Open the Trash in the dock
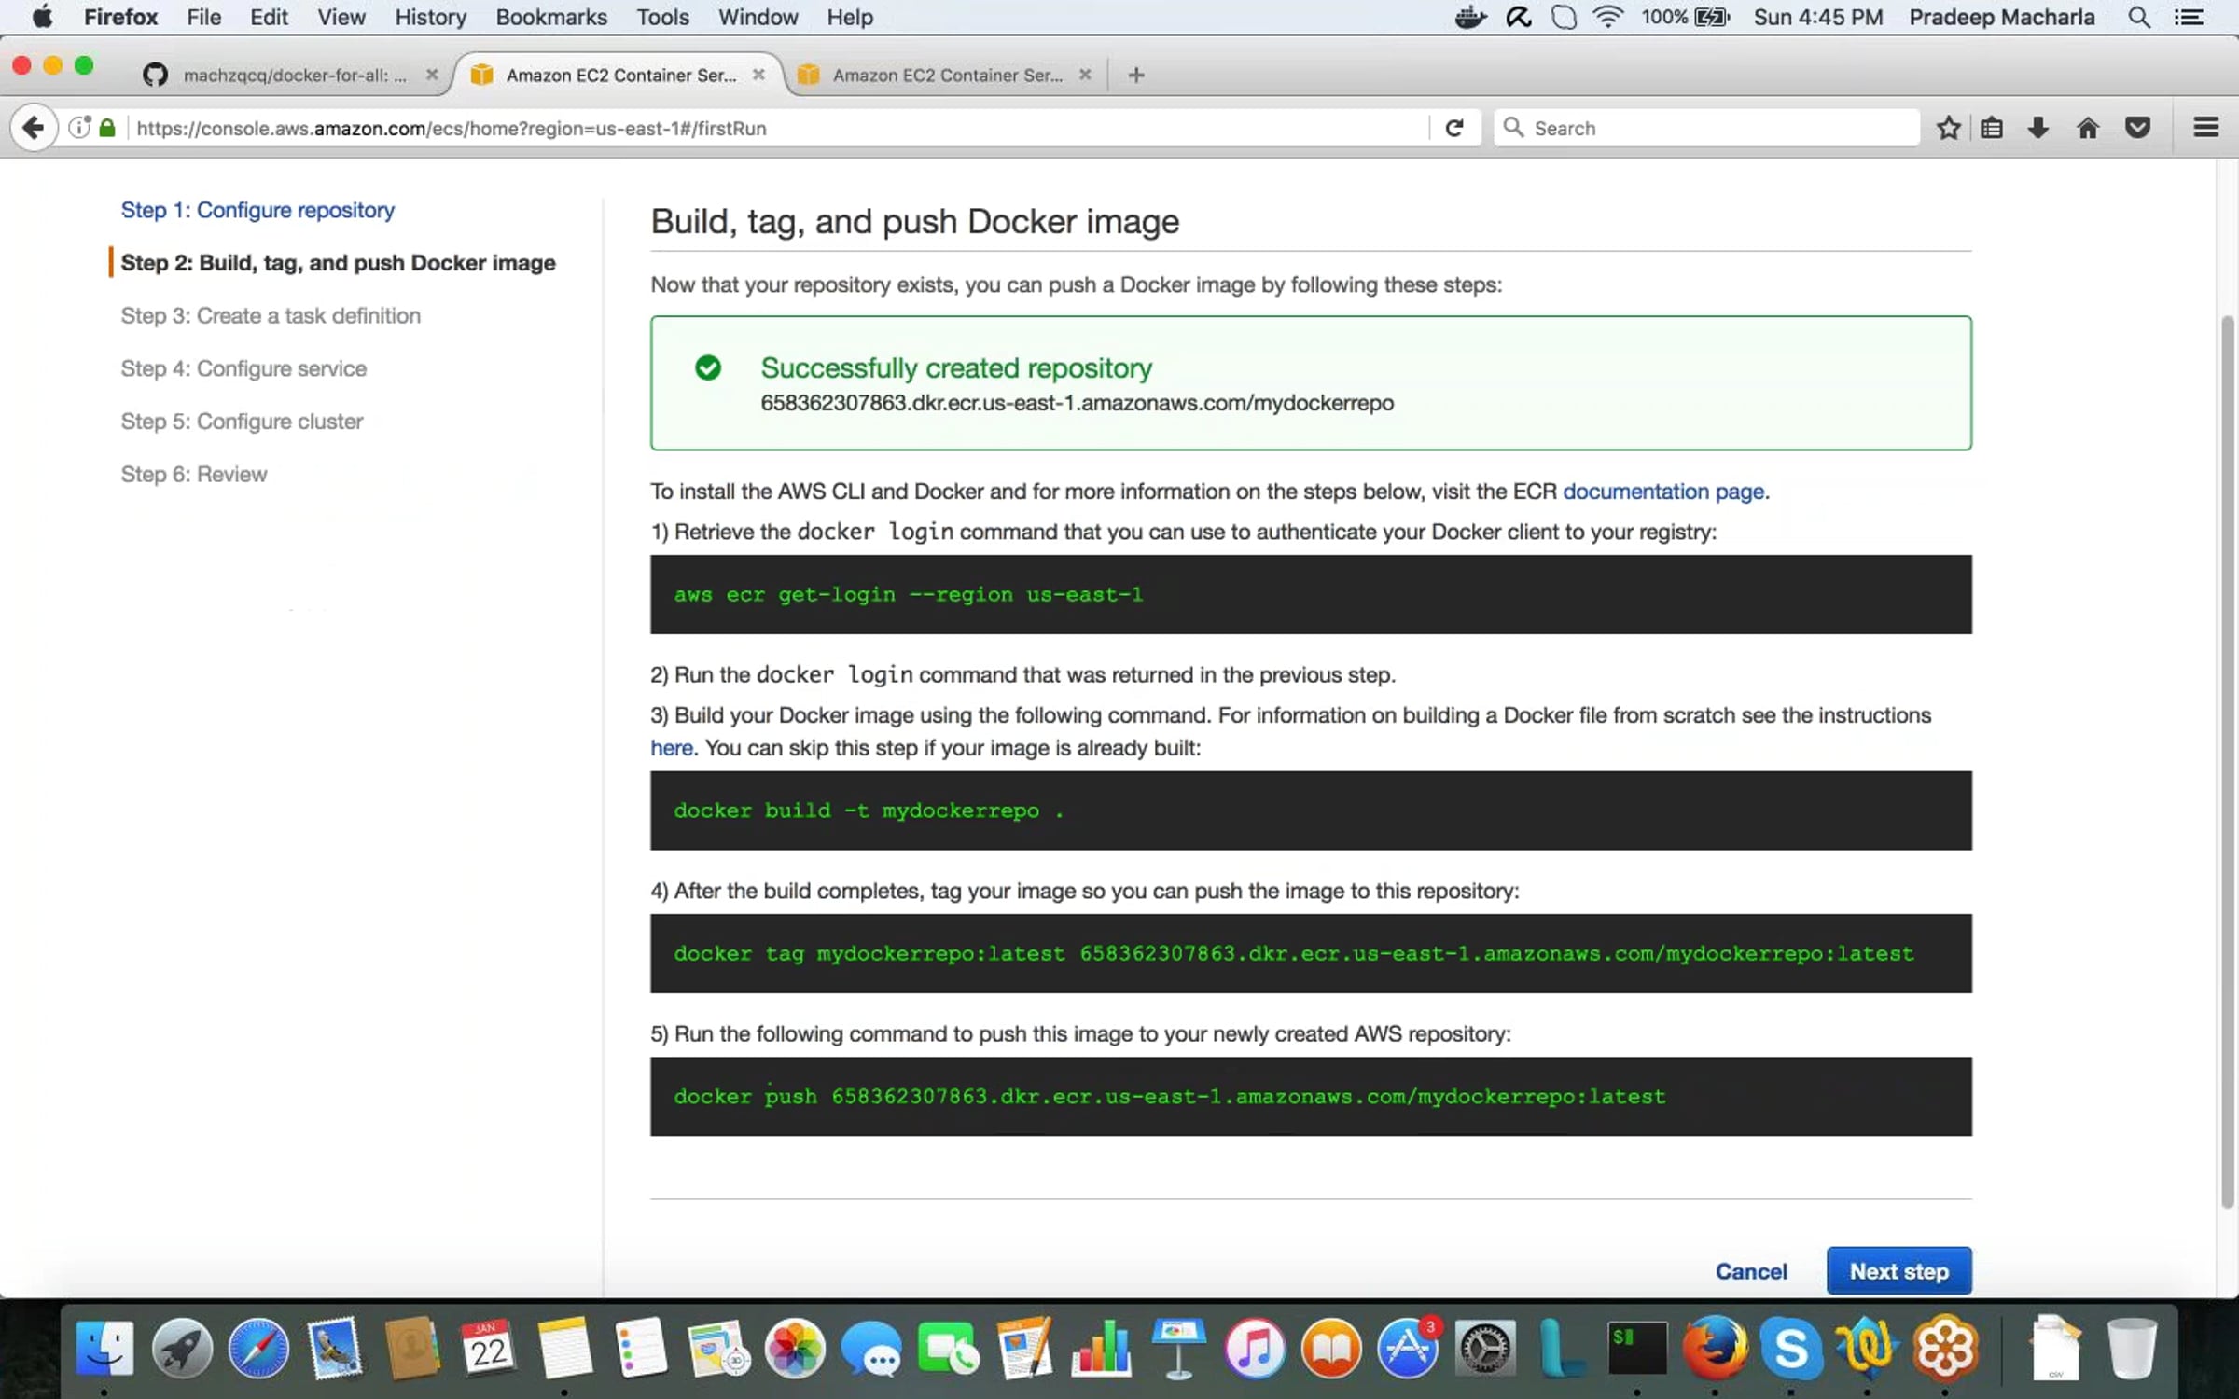The height and width of the screenshot is (1399, 2239). point(2132,1349)
